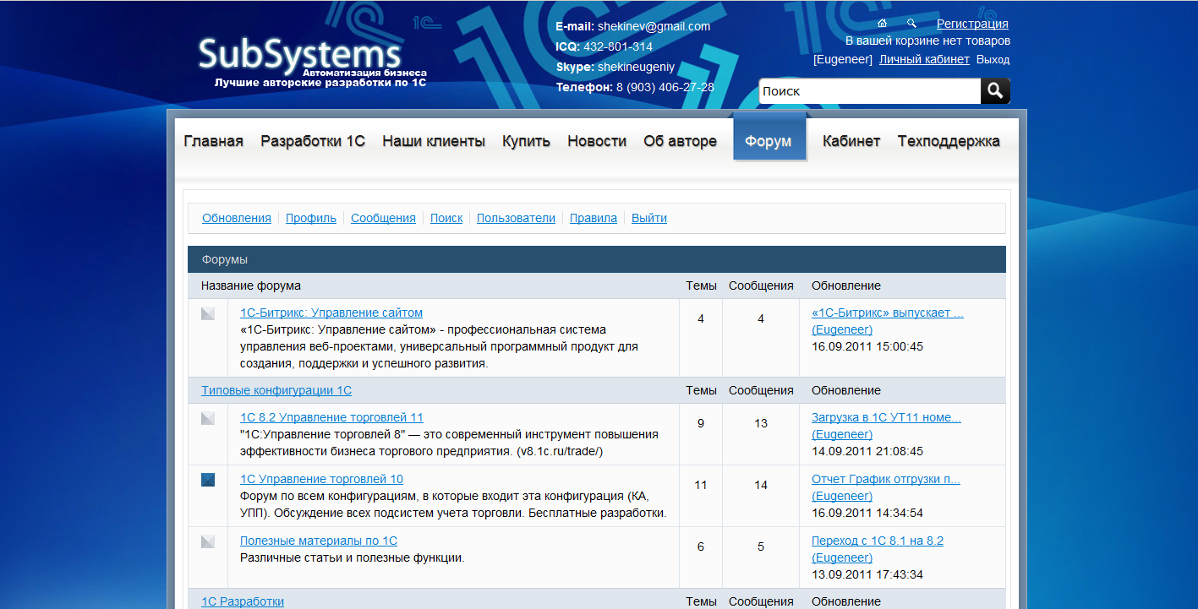Click Выход to log out
This screenshot has height=609, width=1198.
point(993,59)
